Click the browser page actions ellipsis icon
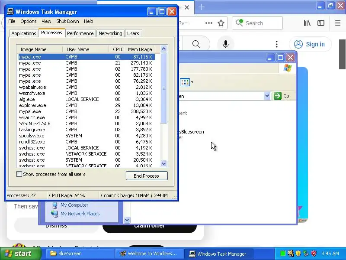The width and height of the screenshot is (346, 260). pos(209,23)
